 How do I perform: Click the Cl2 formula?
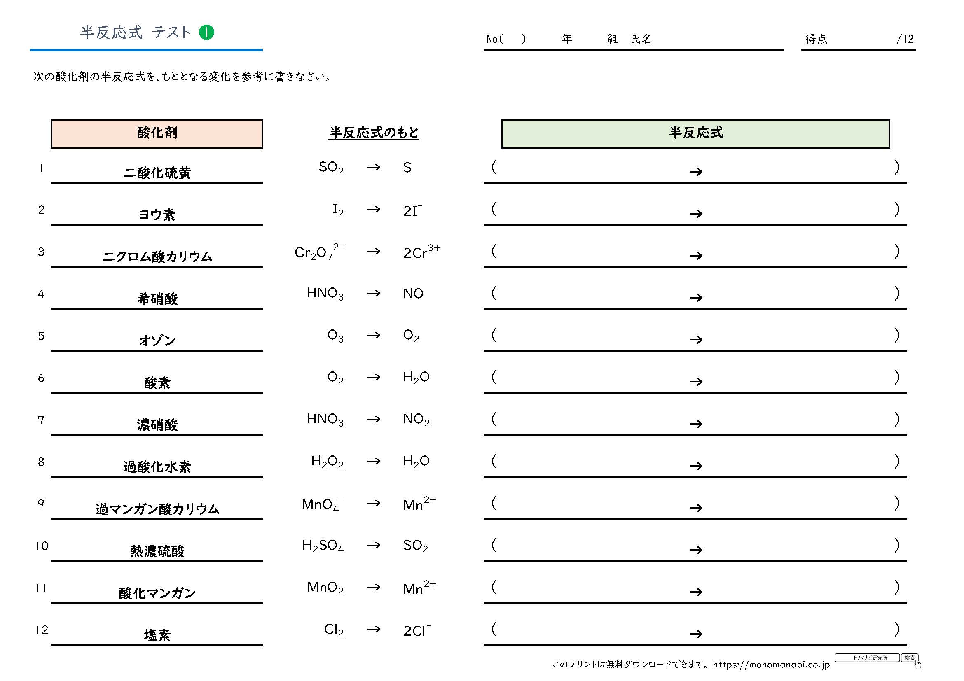(334, 630)
